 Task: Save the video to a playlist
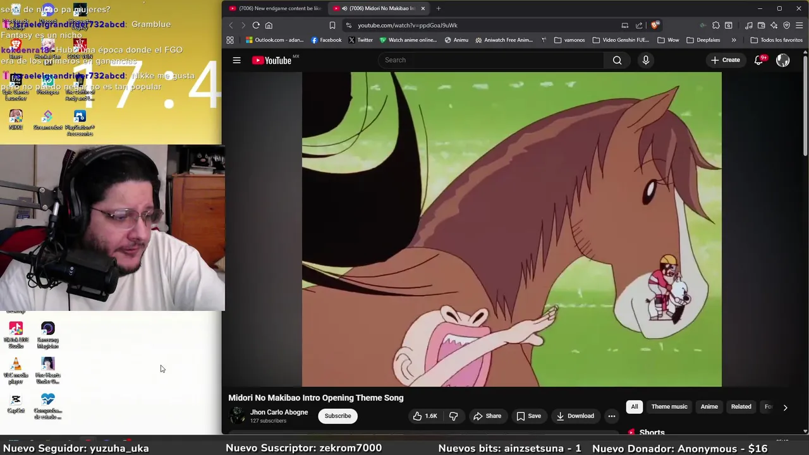pyautogui.click(x=528, y=416)
